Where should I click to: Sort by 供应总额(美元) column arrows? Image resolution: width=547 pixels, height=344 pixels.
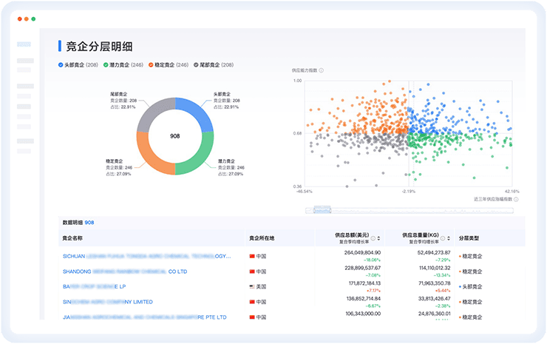(380, 238)
